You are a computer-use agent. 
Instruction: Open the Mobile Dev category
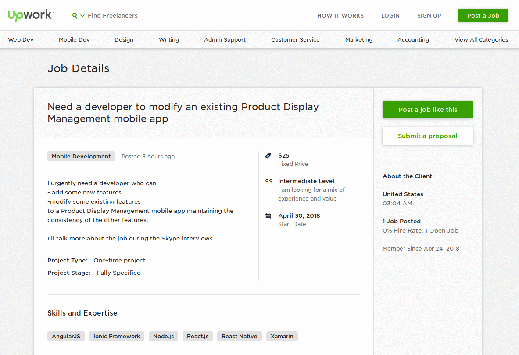[74, 40]
